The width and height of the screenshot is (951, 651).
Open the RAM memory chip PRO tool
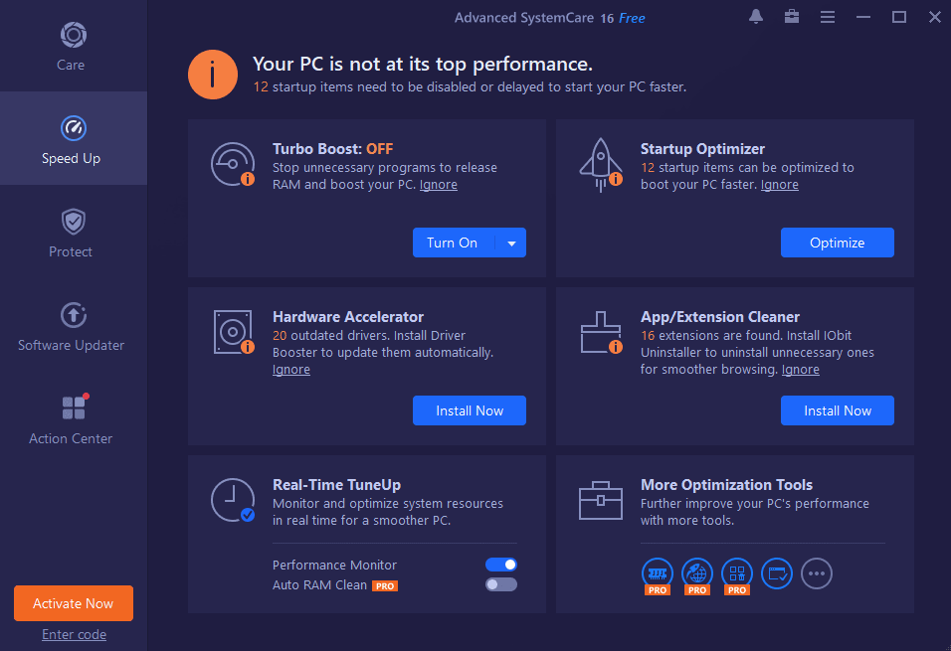pyautogui.click(x=658, y=575)
